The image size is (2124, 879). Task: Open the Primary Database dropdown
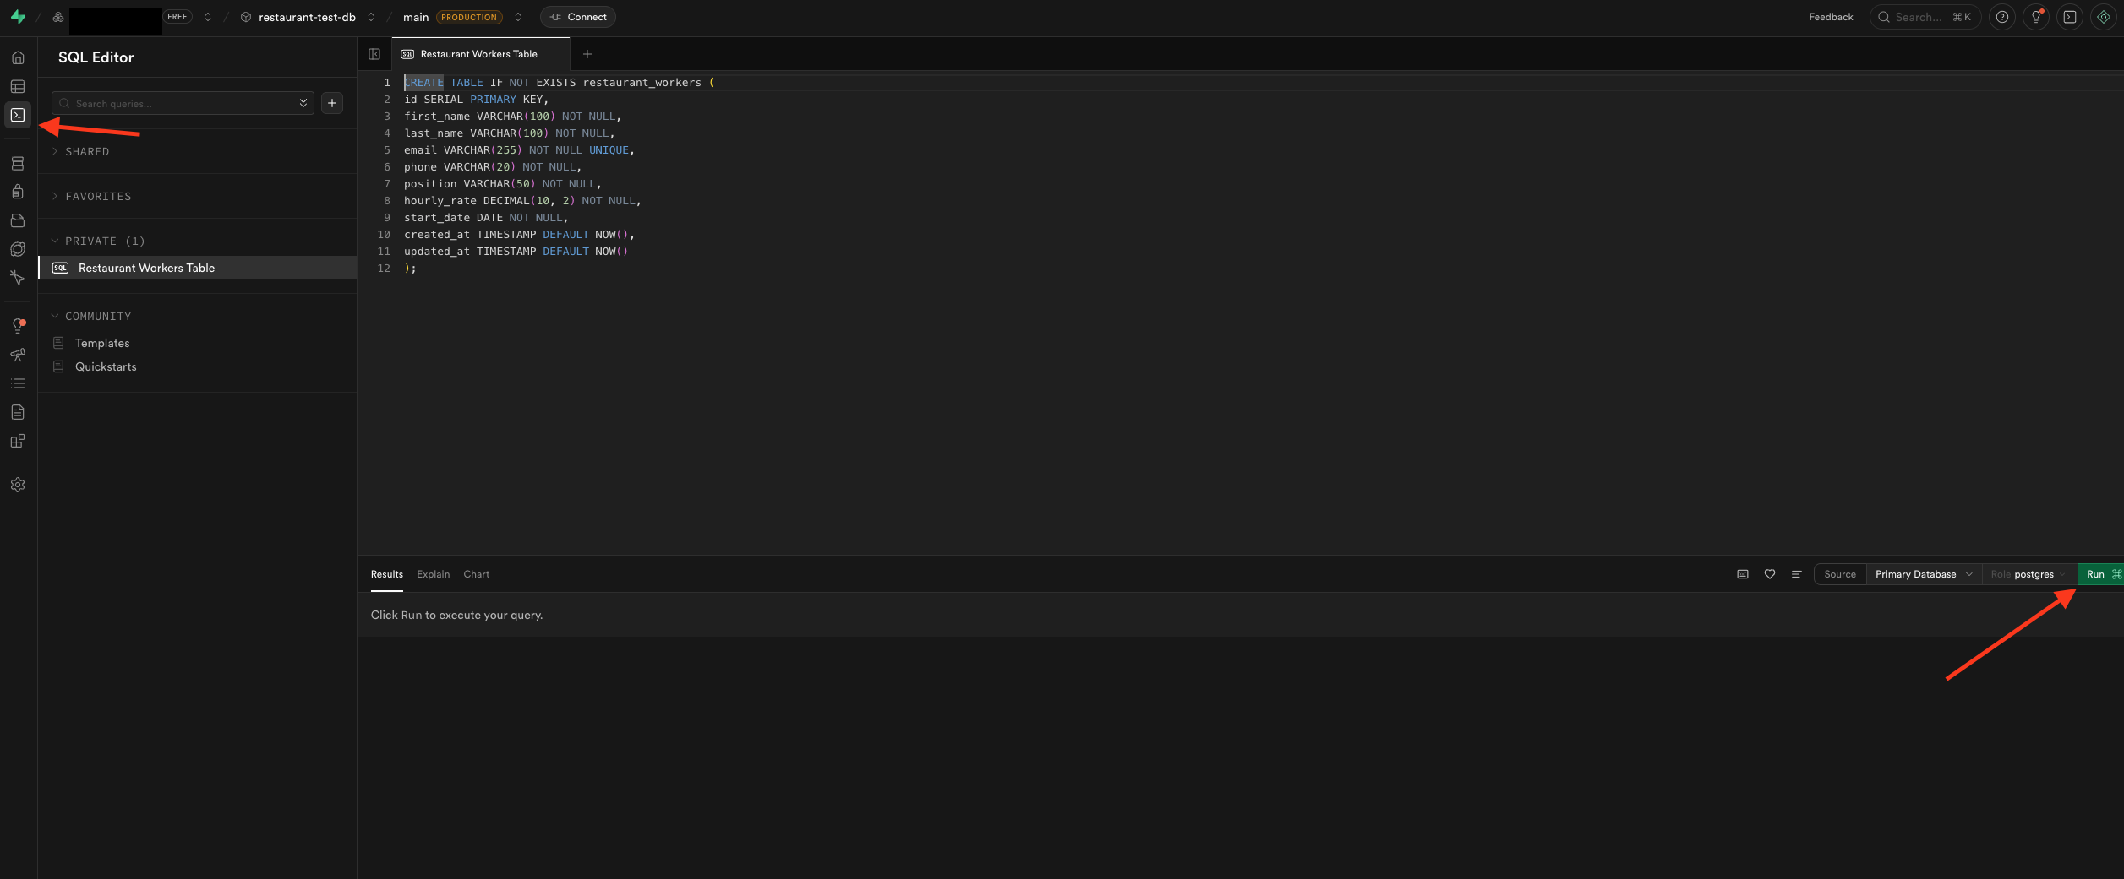point(1923,574)
